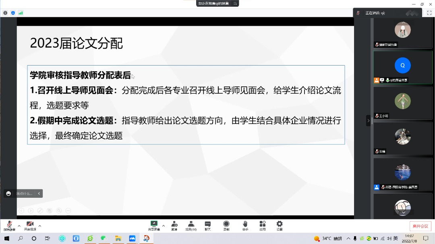The image size is (435, 244).
Task: Open meeting Settings (设置) gear
Action: pyautogui.click(x=280, y=226)
